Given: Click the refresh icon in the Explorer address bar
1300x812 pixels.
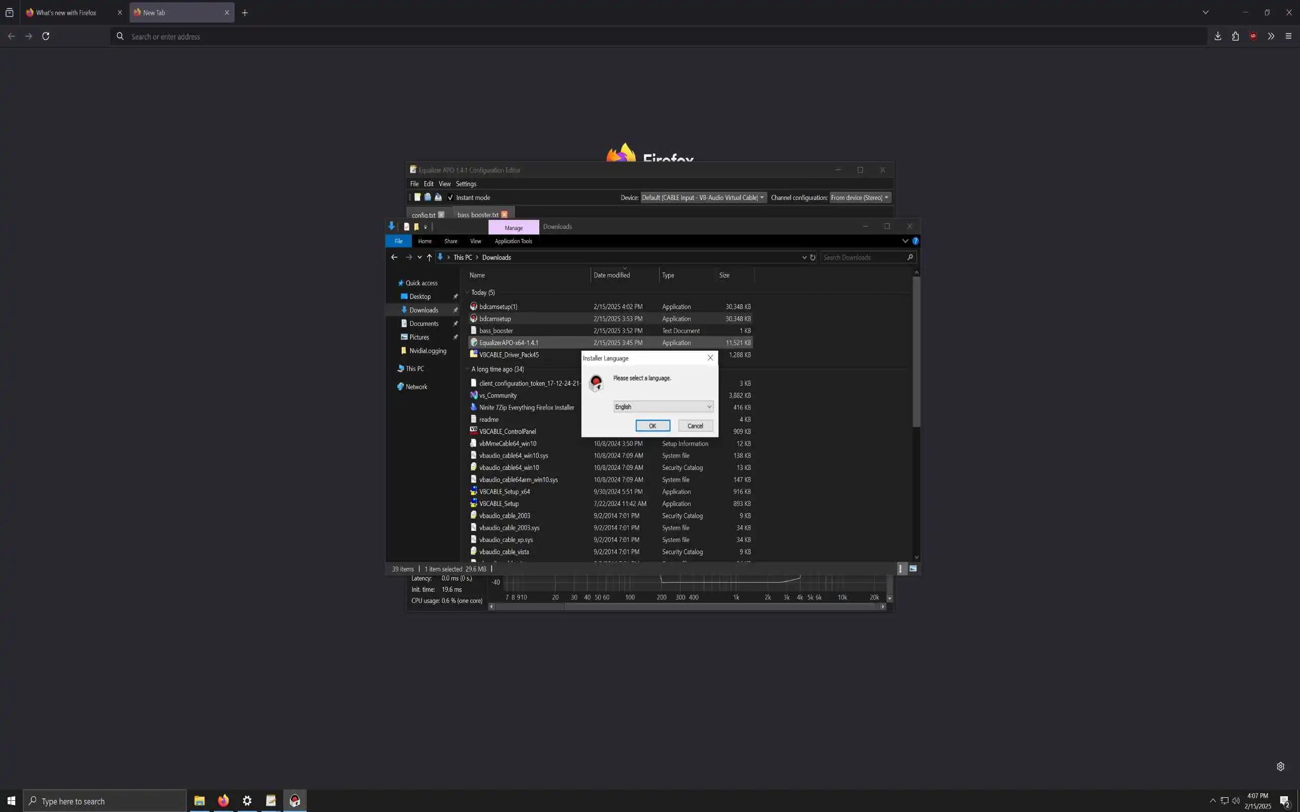Looking at the screenshot, I should click(813, 257).
